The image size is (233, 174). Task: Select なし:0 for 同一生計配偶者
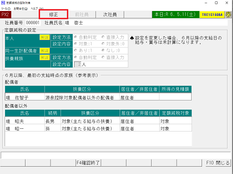[111, 50]
